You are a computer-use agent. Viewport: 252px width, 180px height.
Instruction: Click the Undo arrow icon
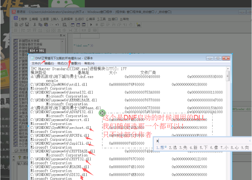(57, 25)
